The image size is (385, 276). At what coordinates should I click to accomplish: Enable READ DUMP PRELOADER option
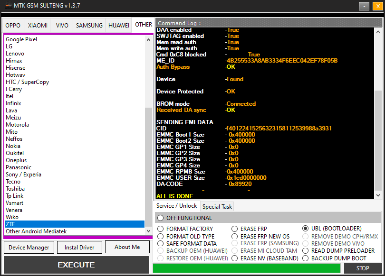[306, 251]
